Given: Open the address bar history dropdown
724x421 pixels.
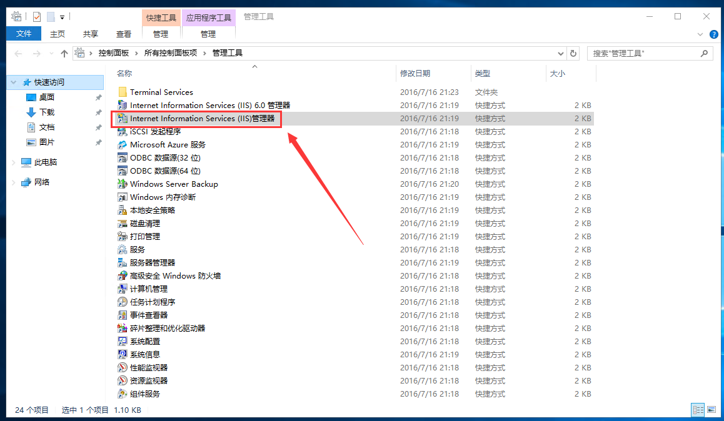Looking at the screenshot, I should pos(560,54).
